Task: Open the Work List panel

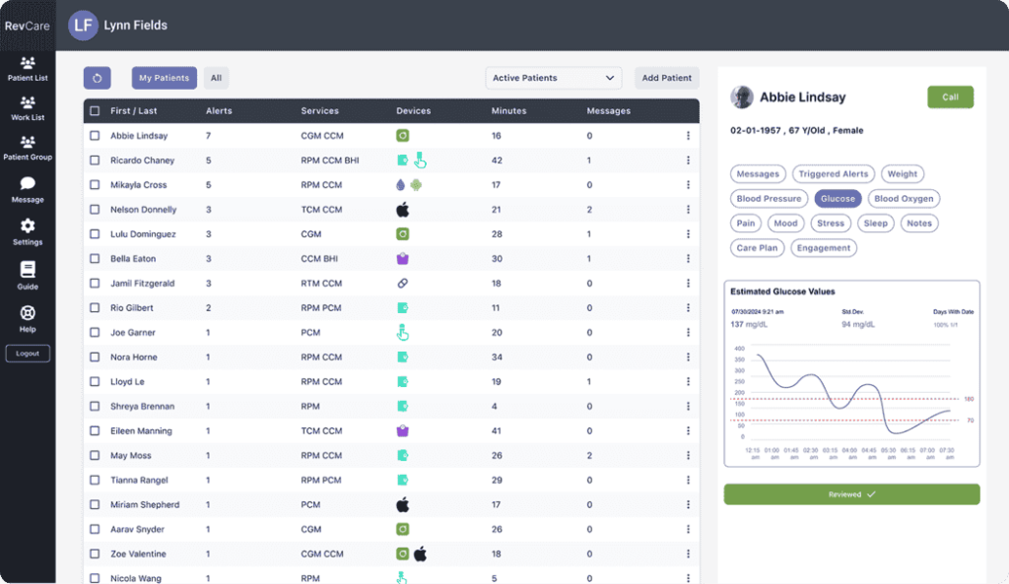Action: (27, 110)
